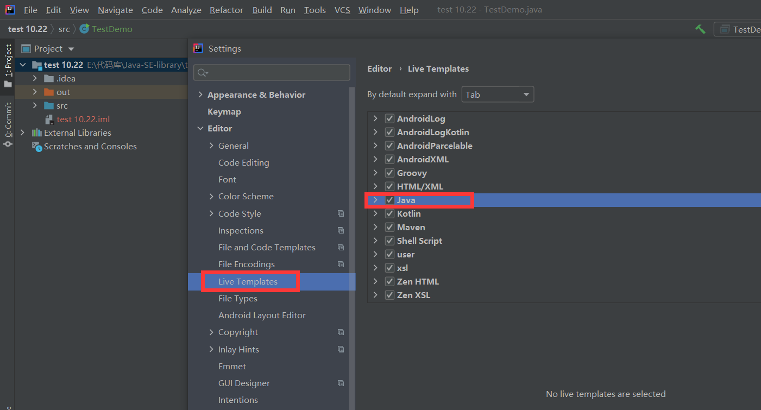
Task: Expand the Java template group
Action: coord(375,200)
